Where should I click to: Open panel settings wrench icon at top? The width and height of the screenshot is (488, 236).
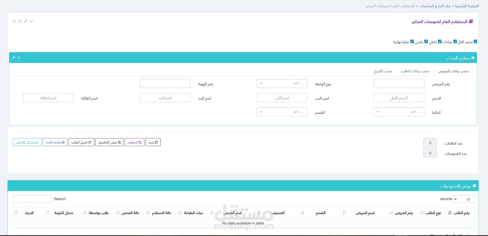tap(26, 21)
